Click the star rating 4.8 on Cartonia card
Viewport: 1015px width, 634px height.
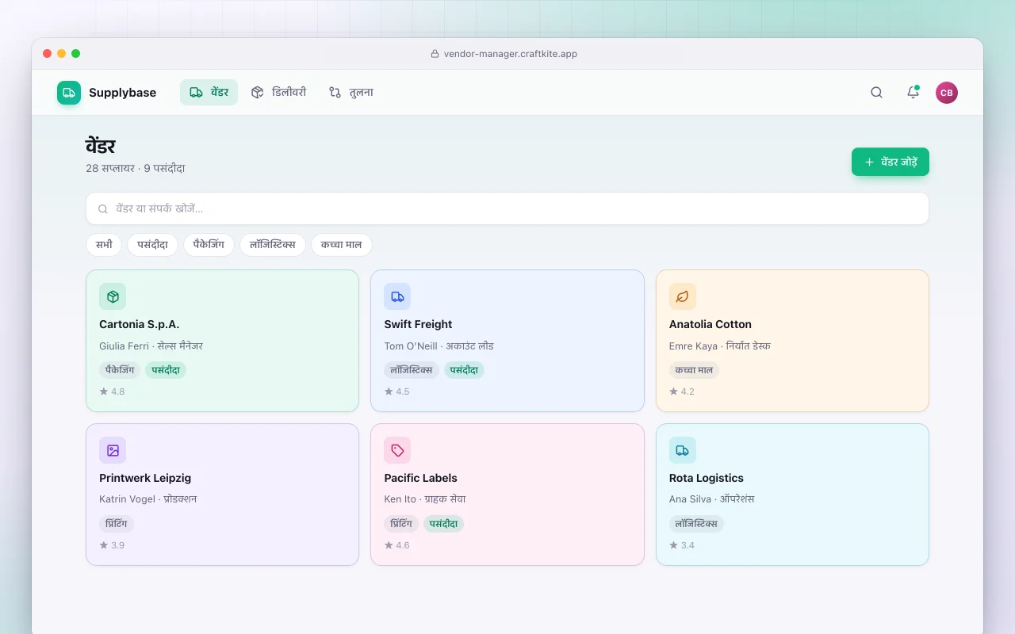click(x=112, y=391)
